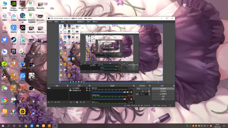
Task: Select the video capture device source row
Action: pyautogui.click(x=80, y=90)
